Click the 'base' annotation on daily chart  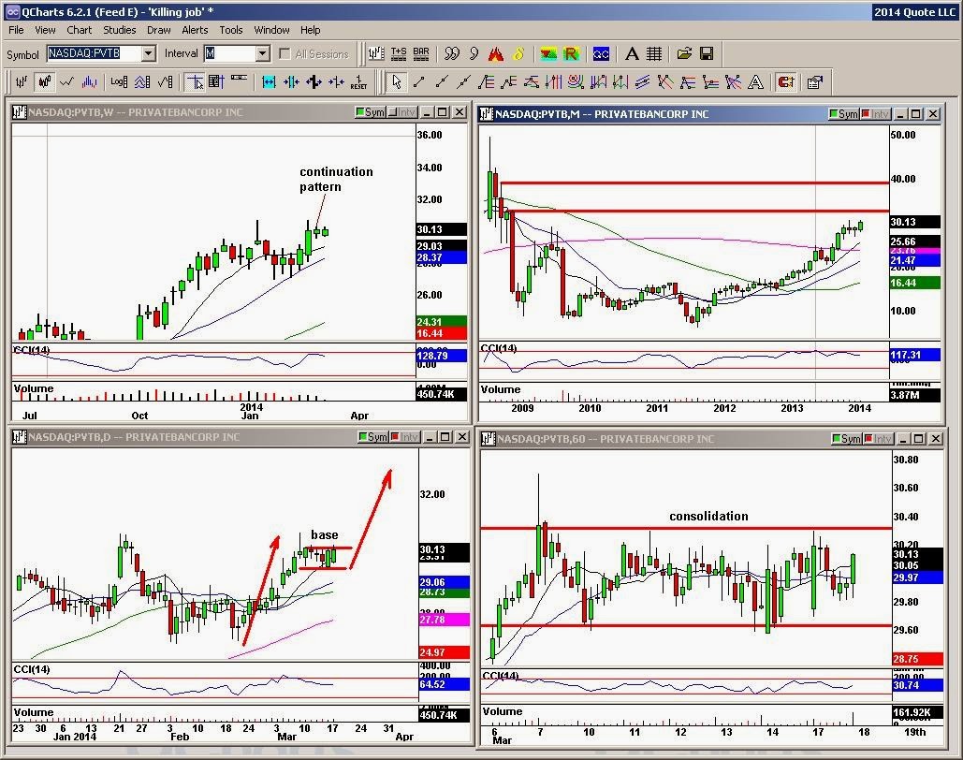point(324,534)
